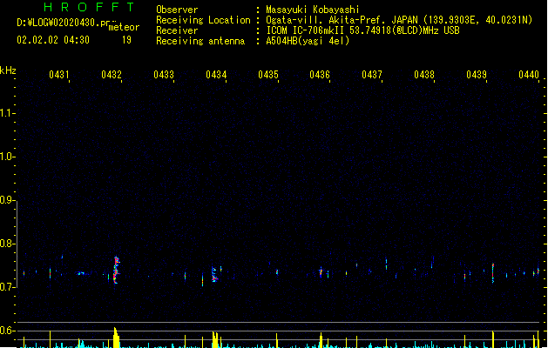Click the 0433 time marker
The image size is (548, 348).
point(164,75)
